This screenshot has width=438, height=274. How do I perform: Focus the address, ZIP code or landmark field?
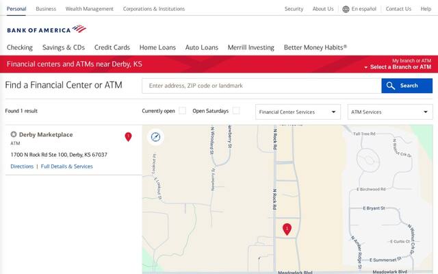click(261, 86)
